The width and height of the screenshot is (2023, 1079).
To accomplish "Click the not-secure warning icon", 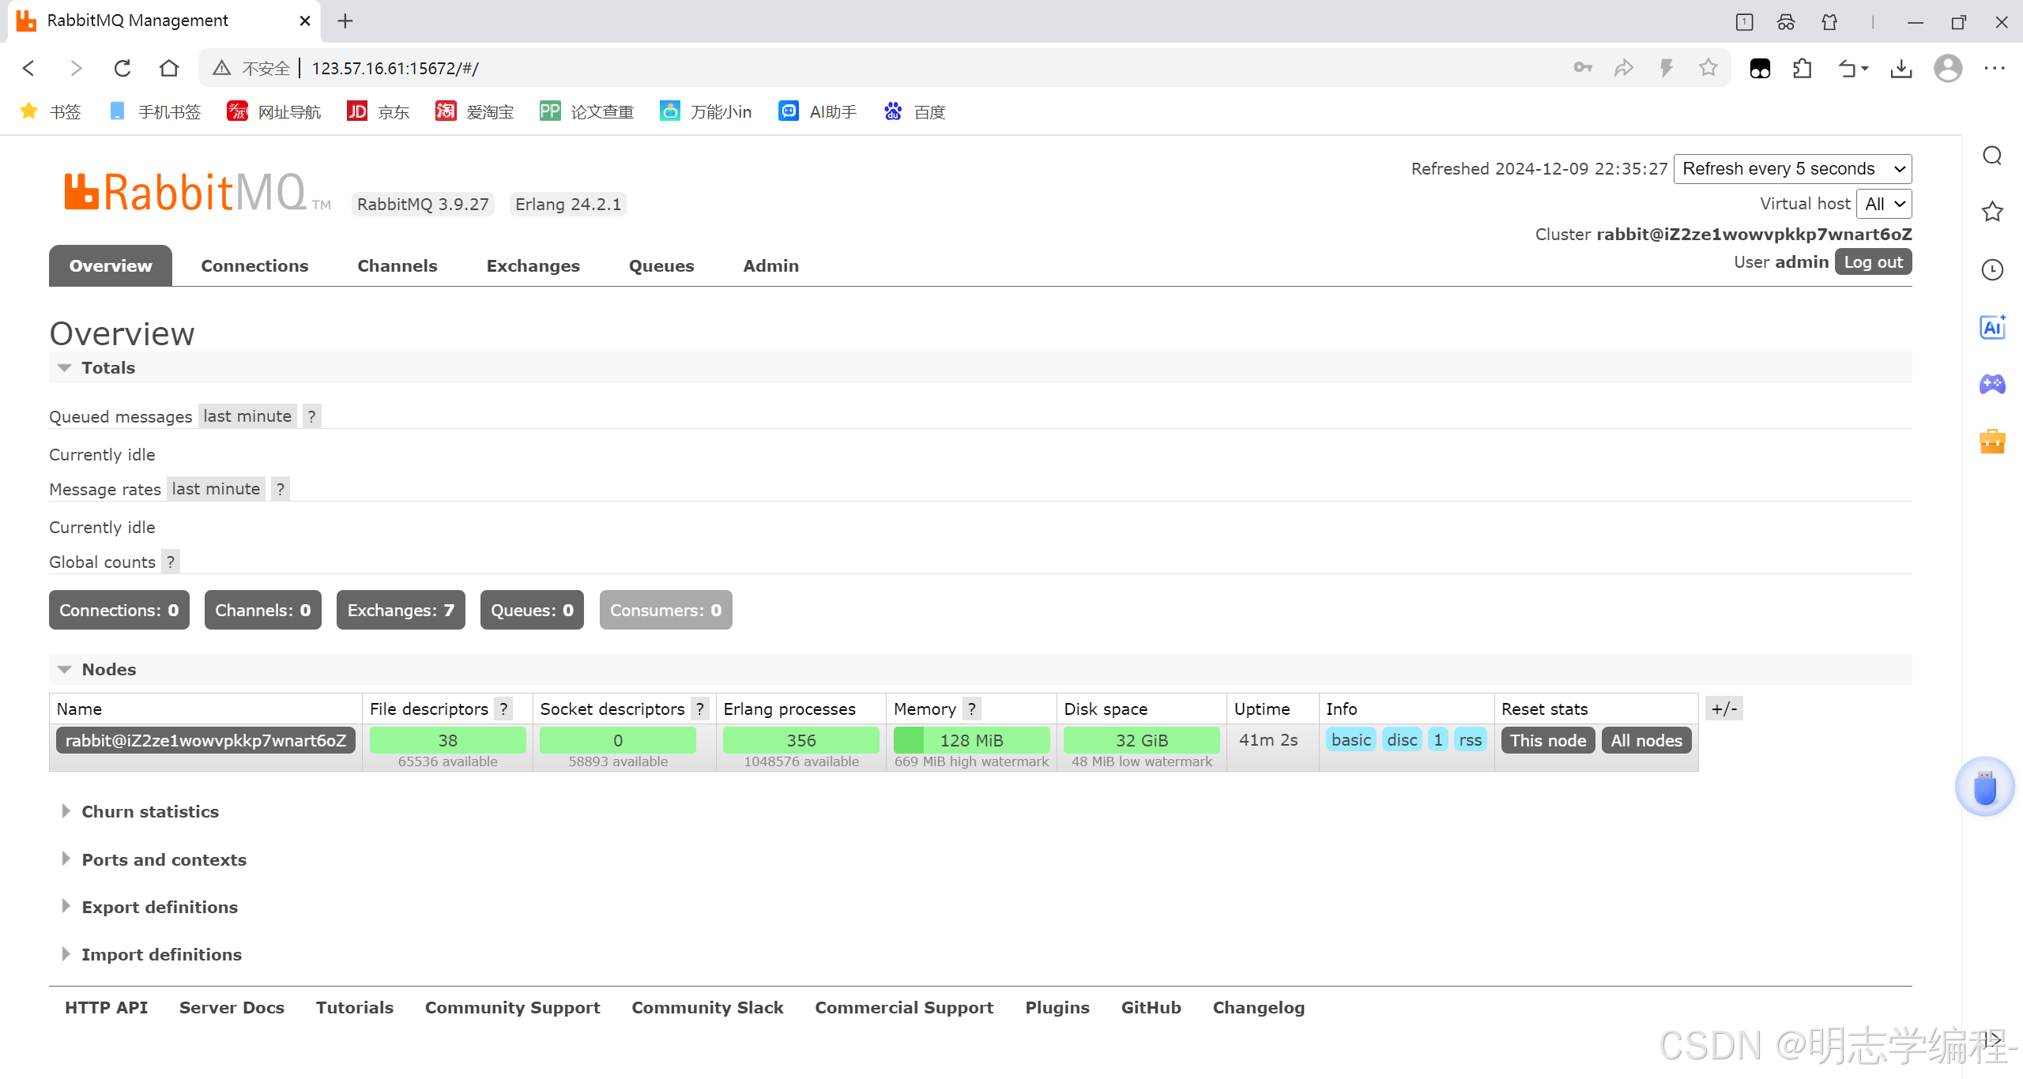I will (x=221, y=68).
